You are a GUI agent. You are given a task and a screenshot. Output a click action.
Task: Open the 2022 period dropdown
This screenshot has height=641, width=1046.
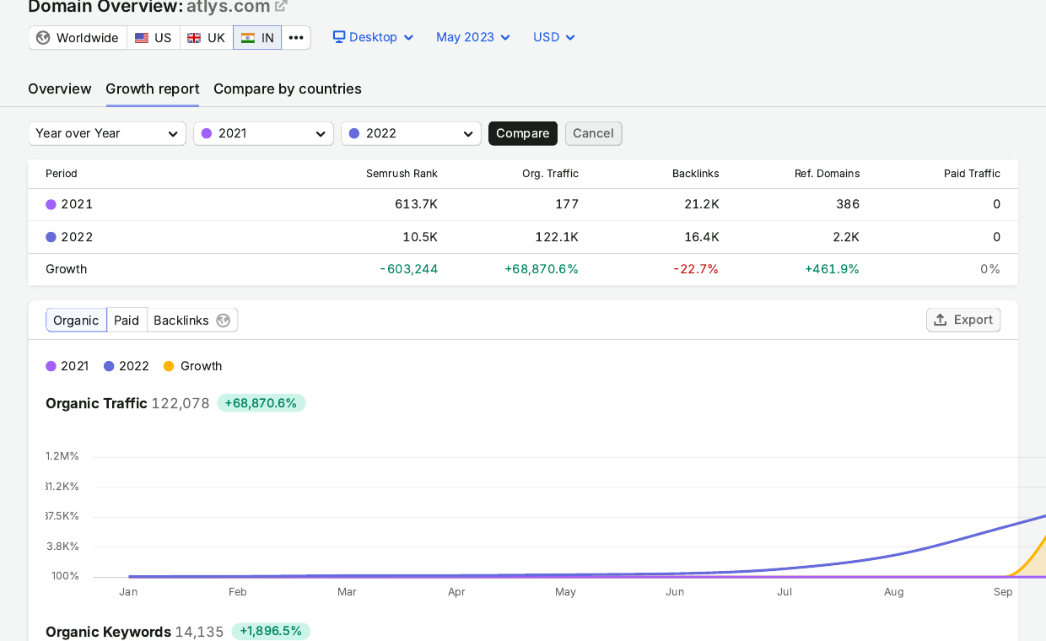coord(412,133)
